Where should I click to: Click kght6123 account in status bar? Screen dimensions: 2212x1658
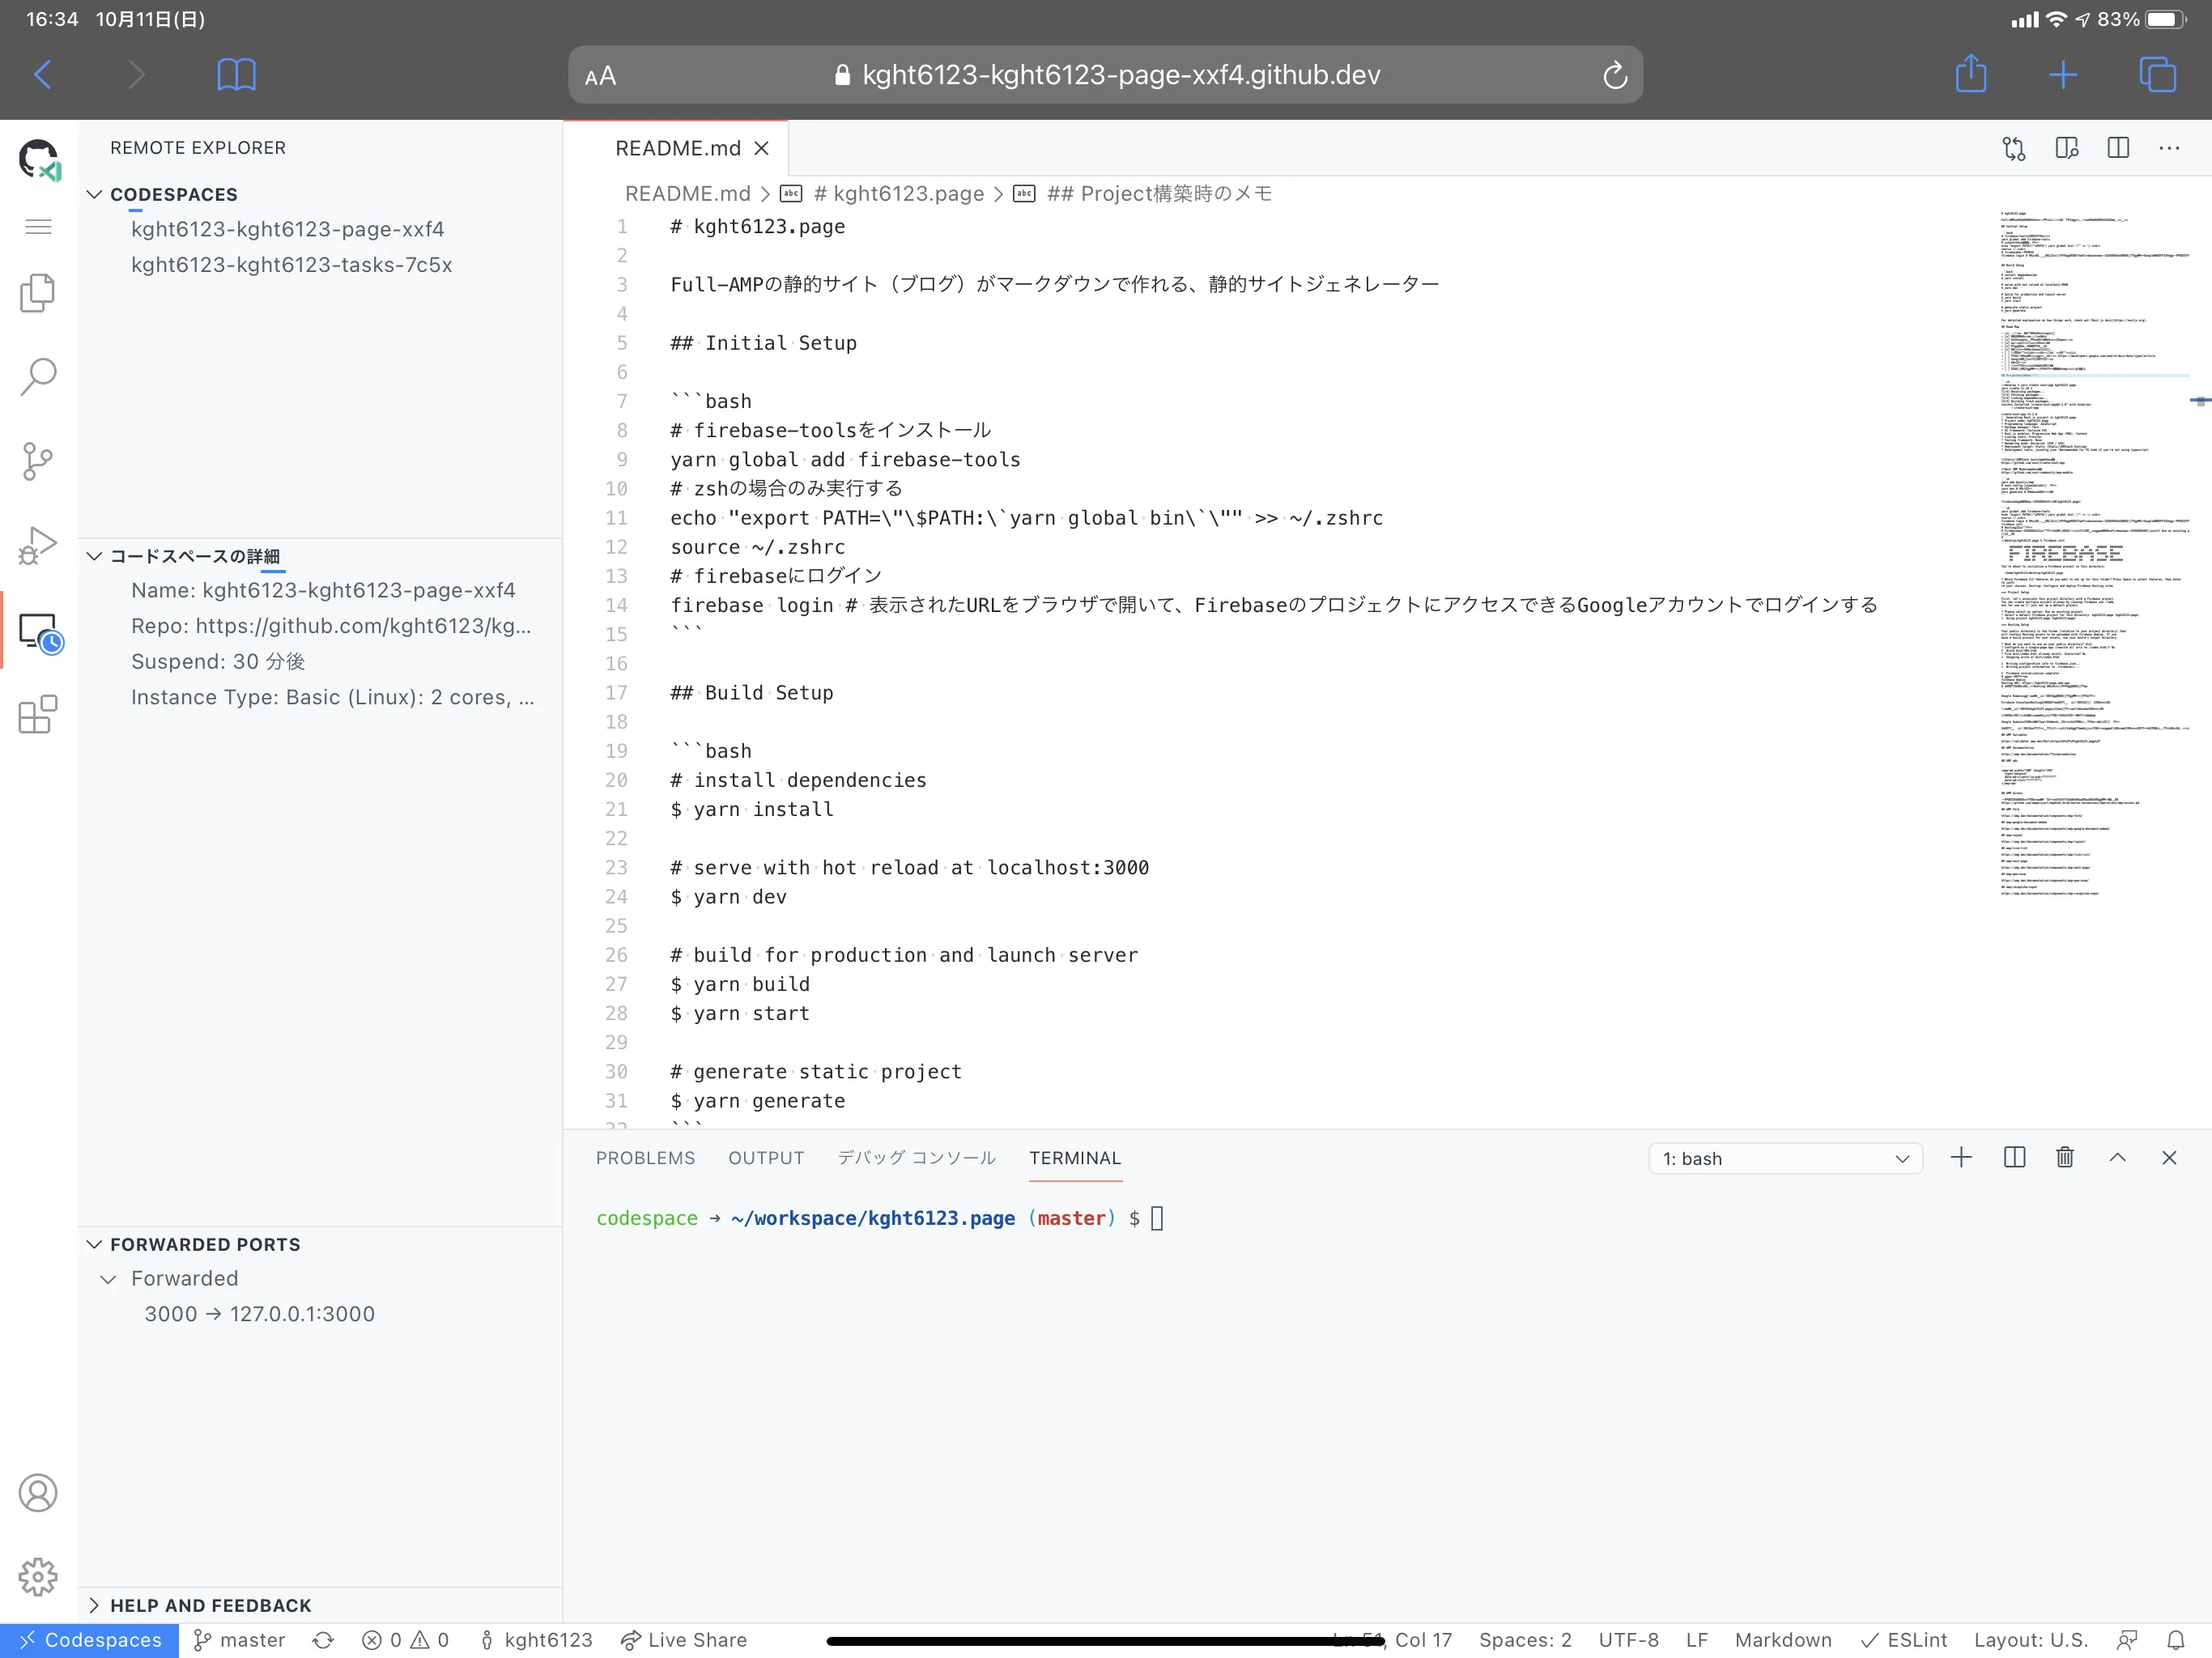535,1640
